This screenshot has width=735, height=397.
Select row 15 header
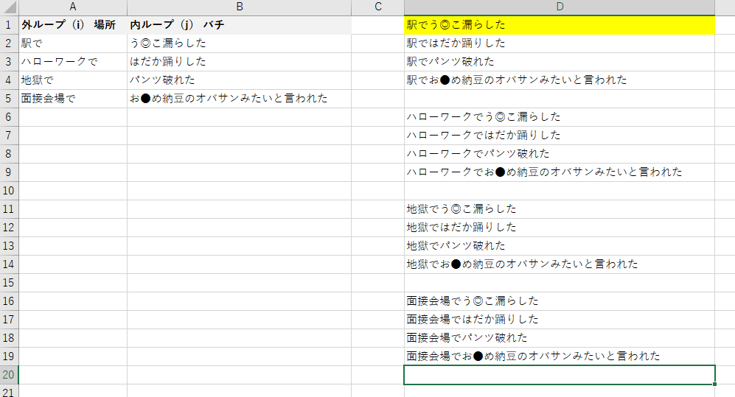tap(9, 283)
